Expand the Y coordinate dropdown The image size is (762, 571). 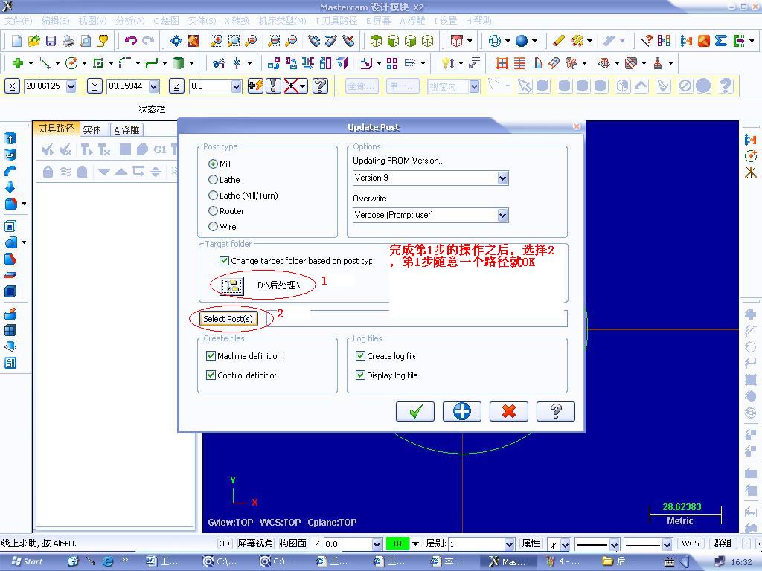154,86
